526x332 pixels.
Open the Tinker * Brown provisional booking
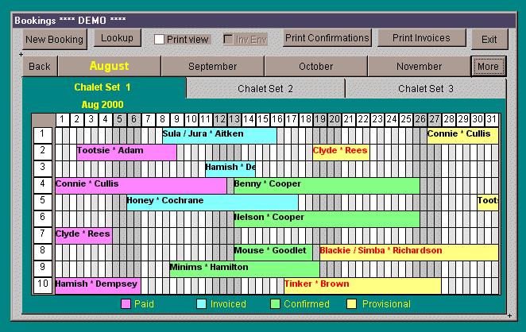(362, 285)
